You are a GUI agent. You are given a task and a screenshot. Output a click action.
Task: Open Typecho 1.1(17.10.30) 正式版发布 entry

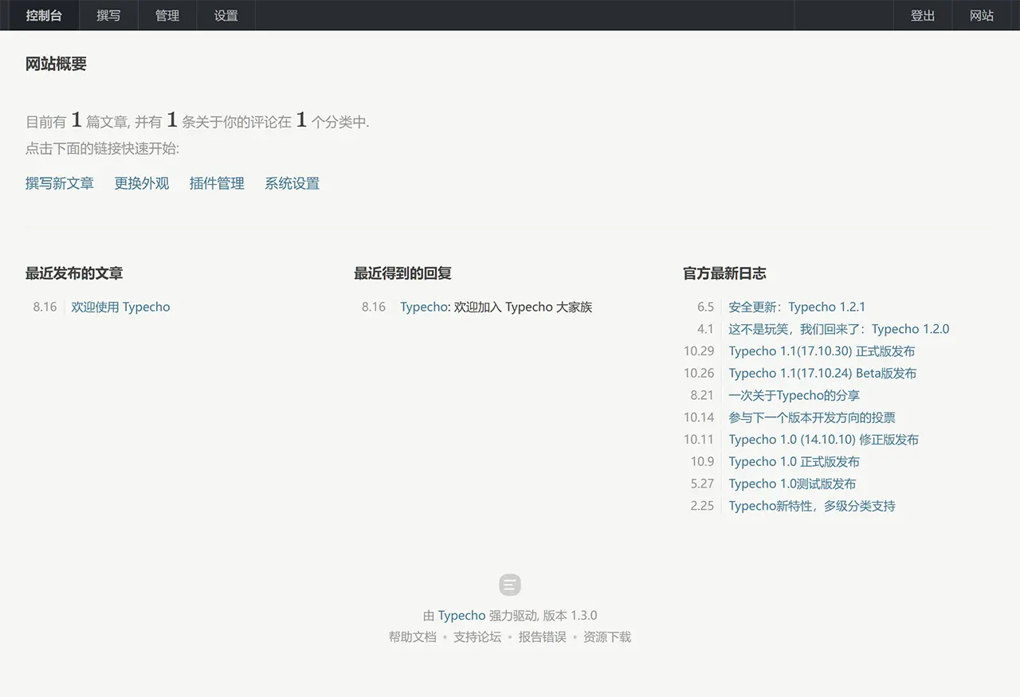click(x=822, y=351)
